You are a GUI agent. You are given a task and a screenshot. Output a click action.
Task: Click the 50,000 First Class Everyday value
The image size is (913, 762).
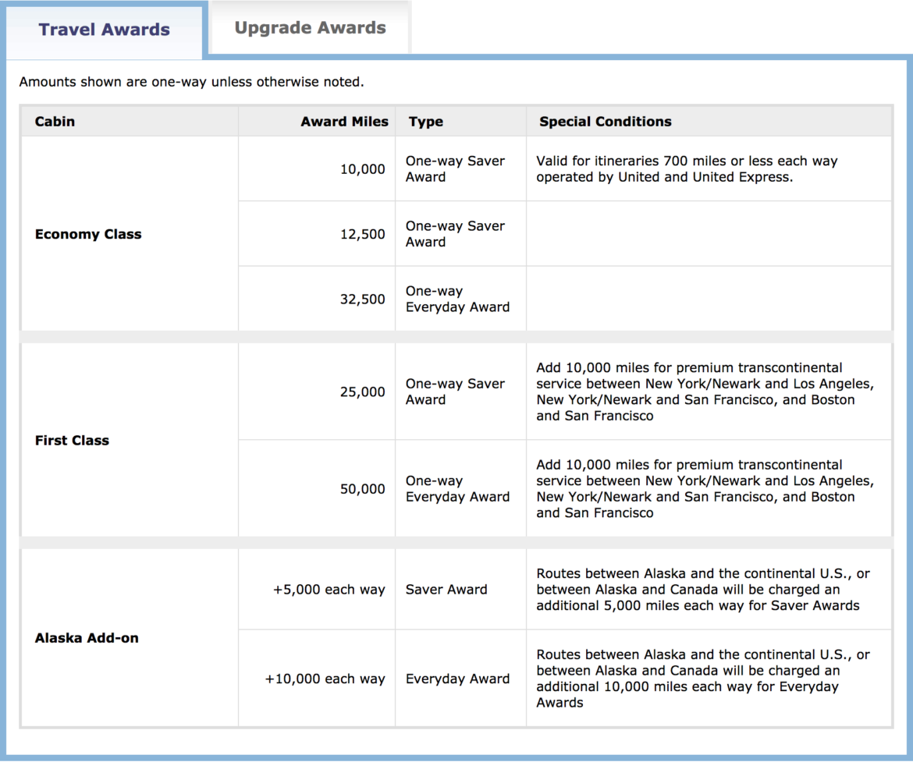[x=364, y=489]
